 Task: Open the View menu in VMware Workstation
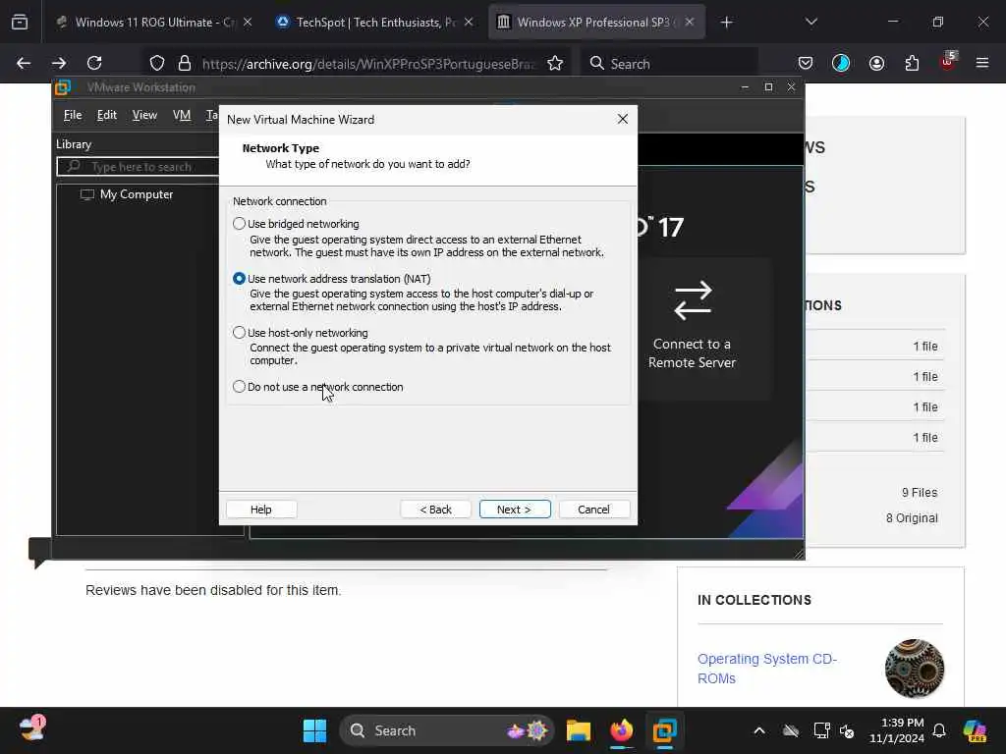[144, 115]
